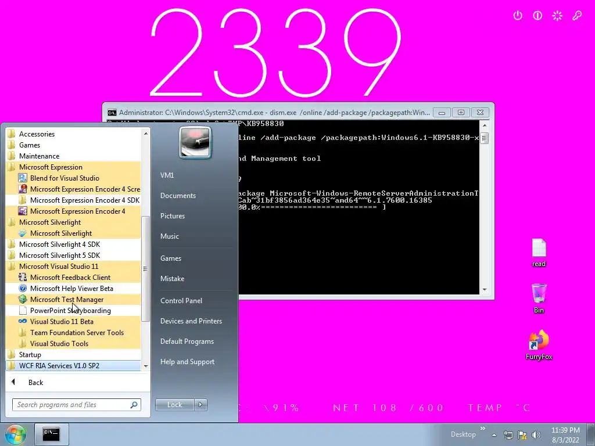Select the Bin recycle icon
The image size is (595, 446).
539,298
